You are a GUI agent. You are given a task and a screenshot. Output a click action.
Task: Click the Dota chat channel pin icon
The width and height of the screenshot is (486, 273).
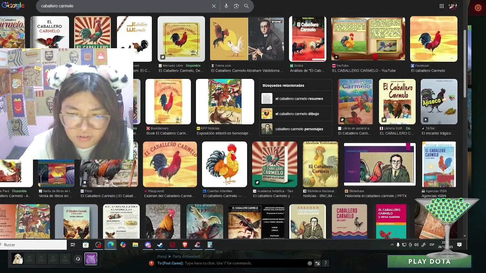[x=151, y=263]
